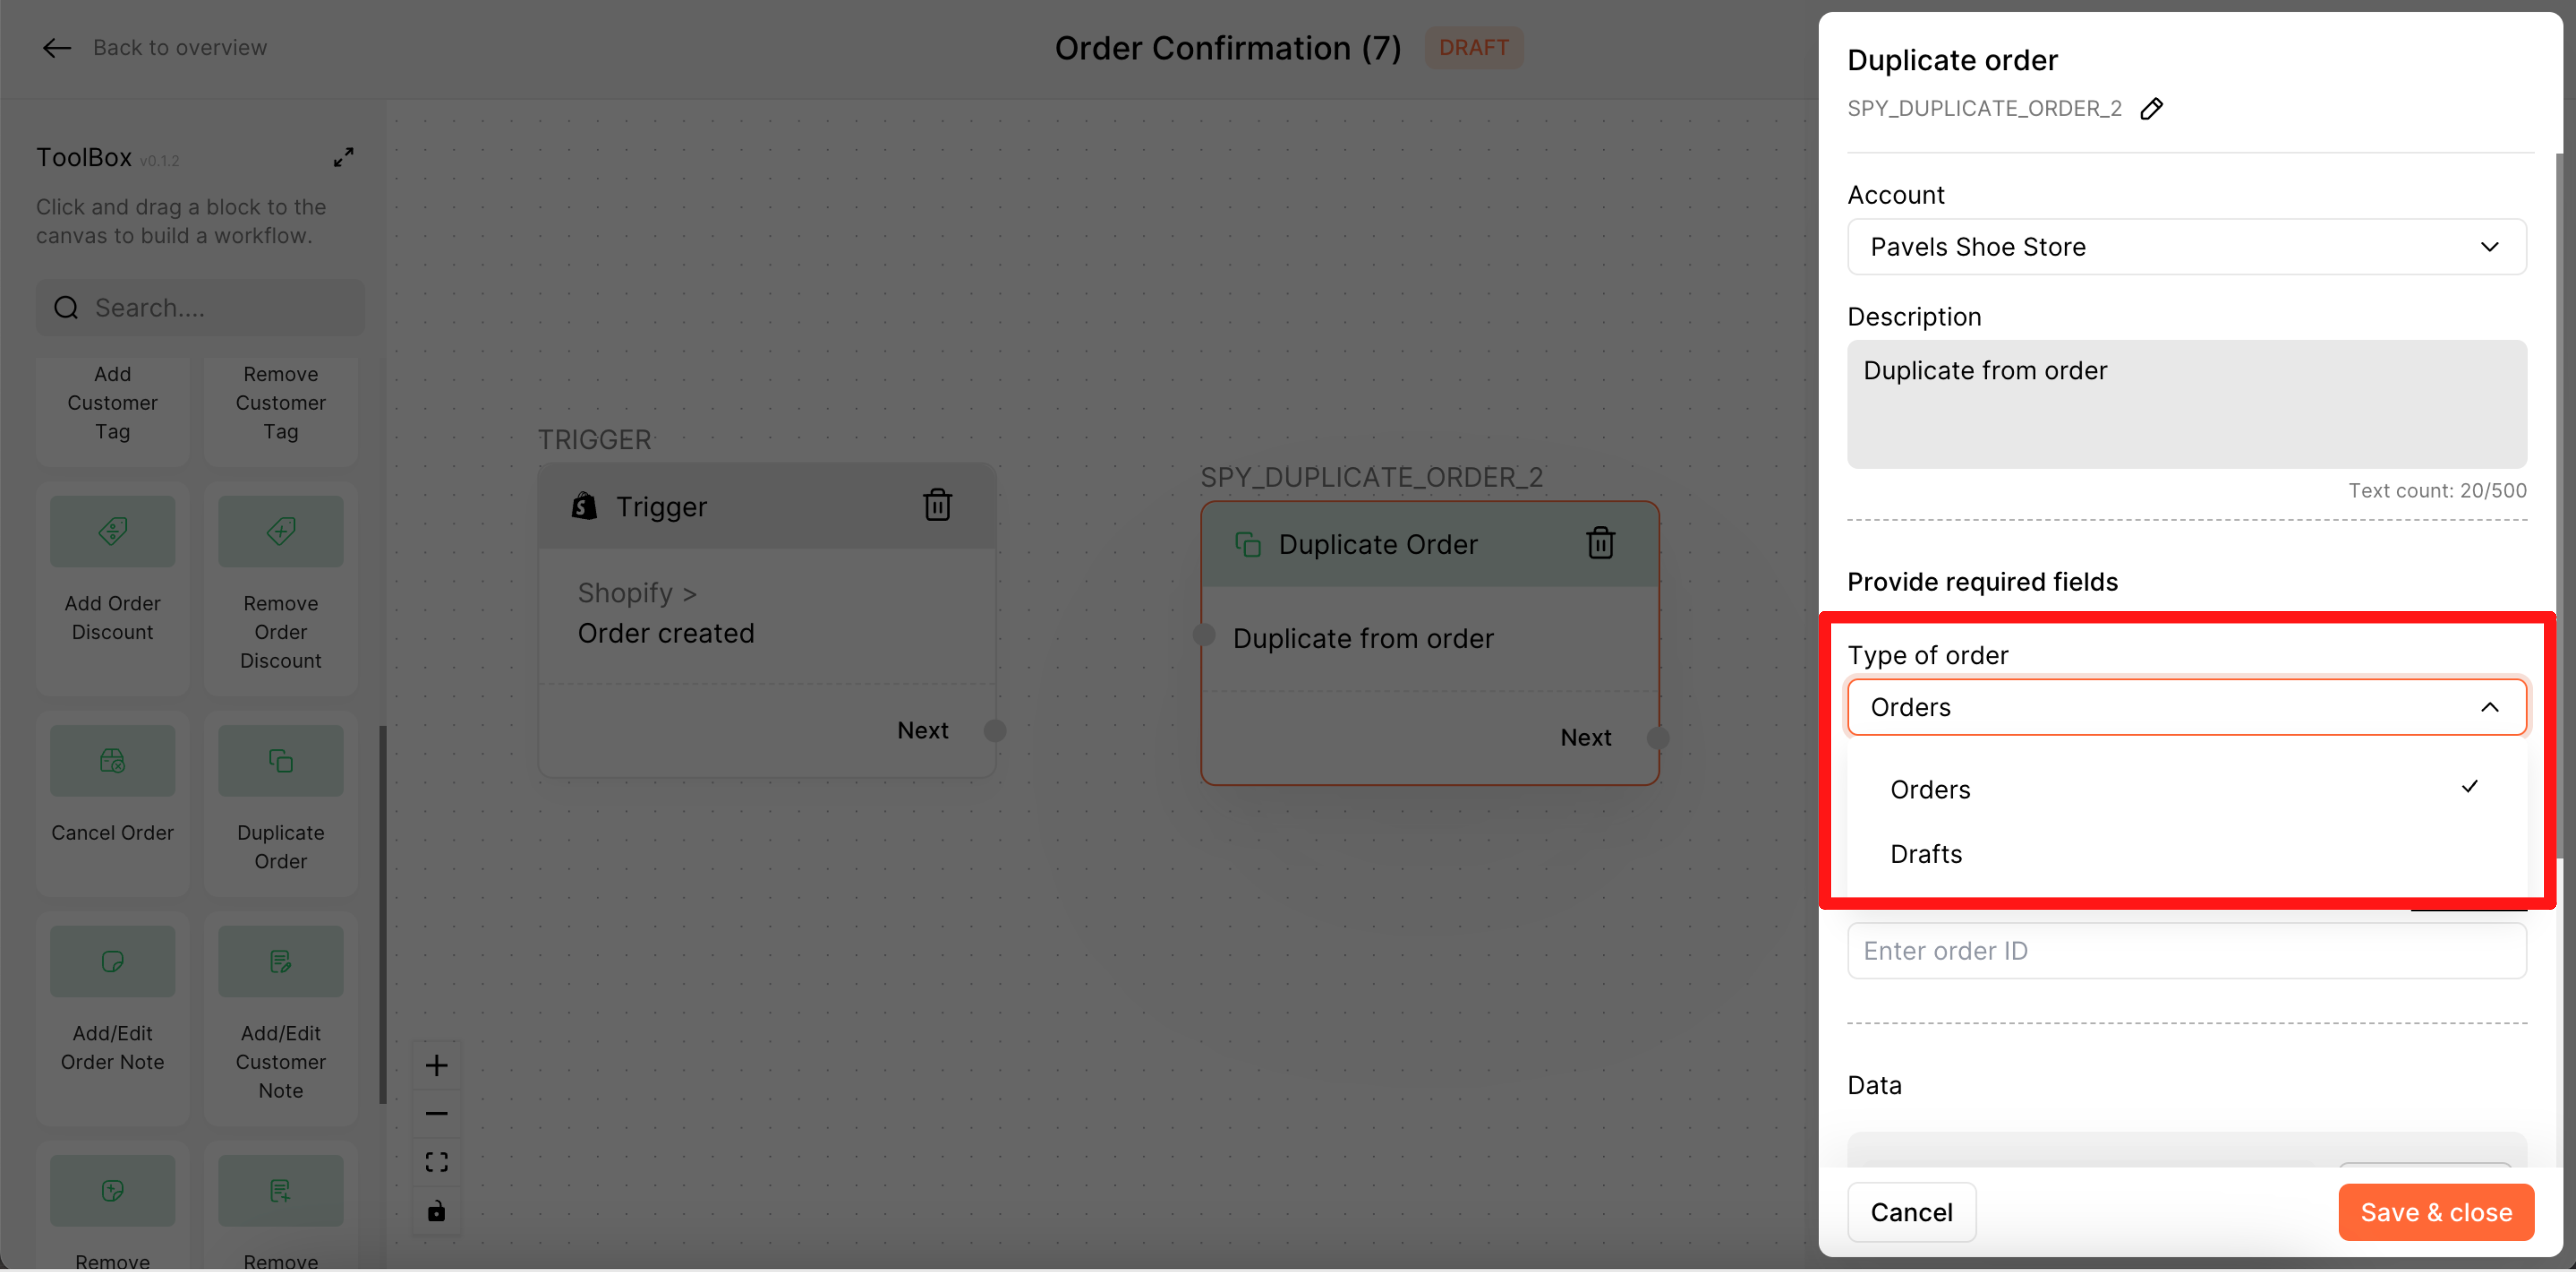Zoom out on the canvas with minus icon
The image size is (2576, 1272).
point(436,1113)
